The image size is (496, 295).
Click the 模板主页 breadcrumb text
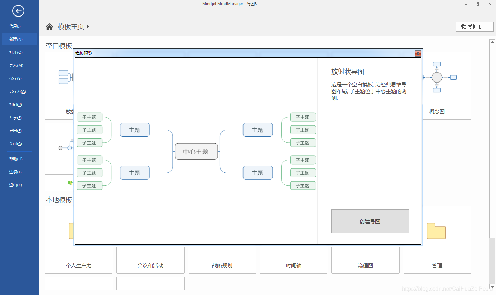[x=71, y=26]
